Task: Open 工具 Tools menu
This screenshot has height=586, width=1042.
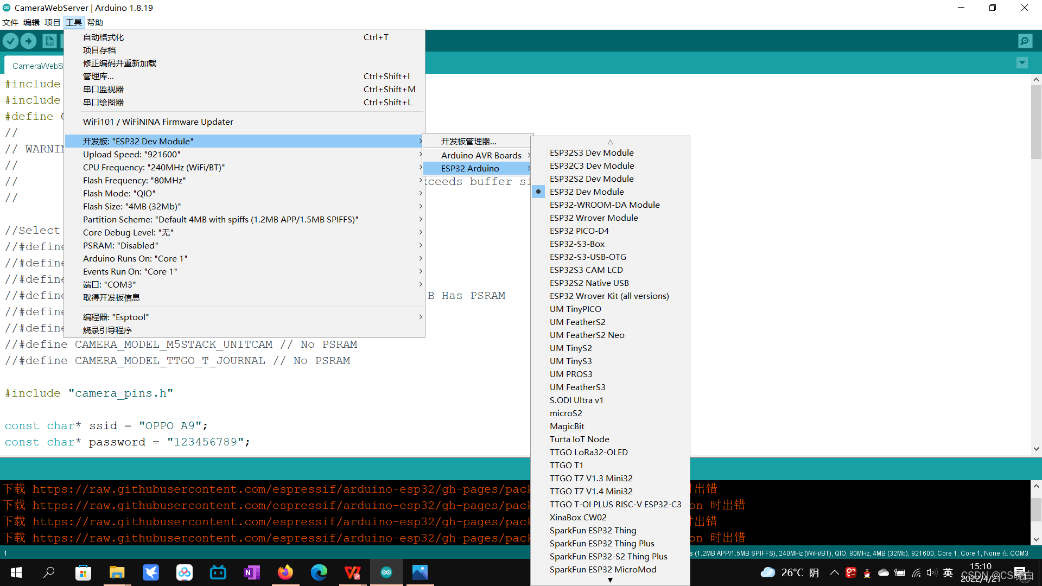Action: (x=74, y=22)
